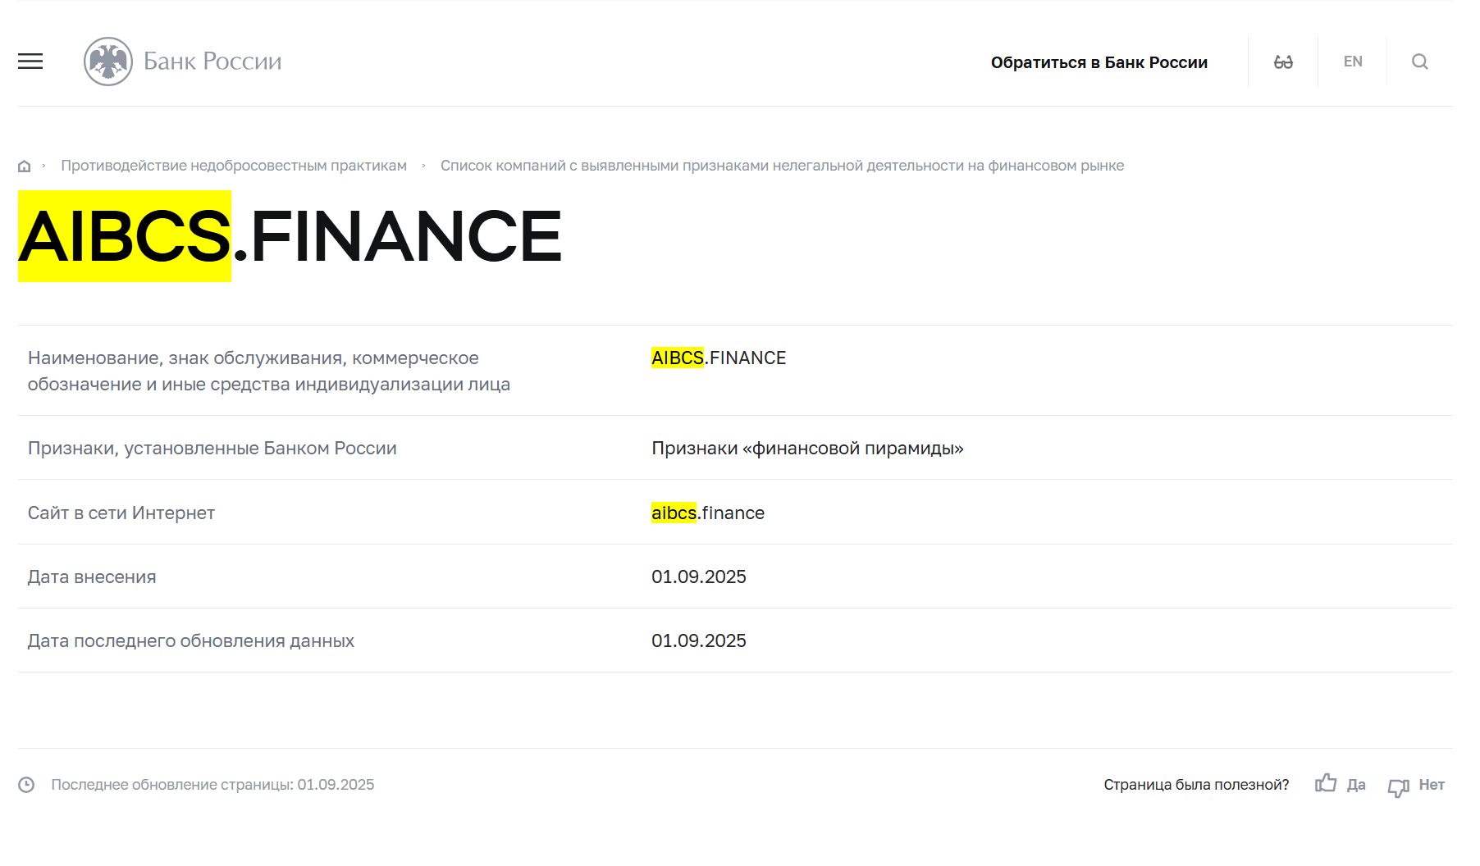Open the search magnifier icon
The image size is (1480, 866).
[x=1420, y=62]
